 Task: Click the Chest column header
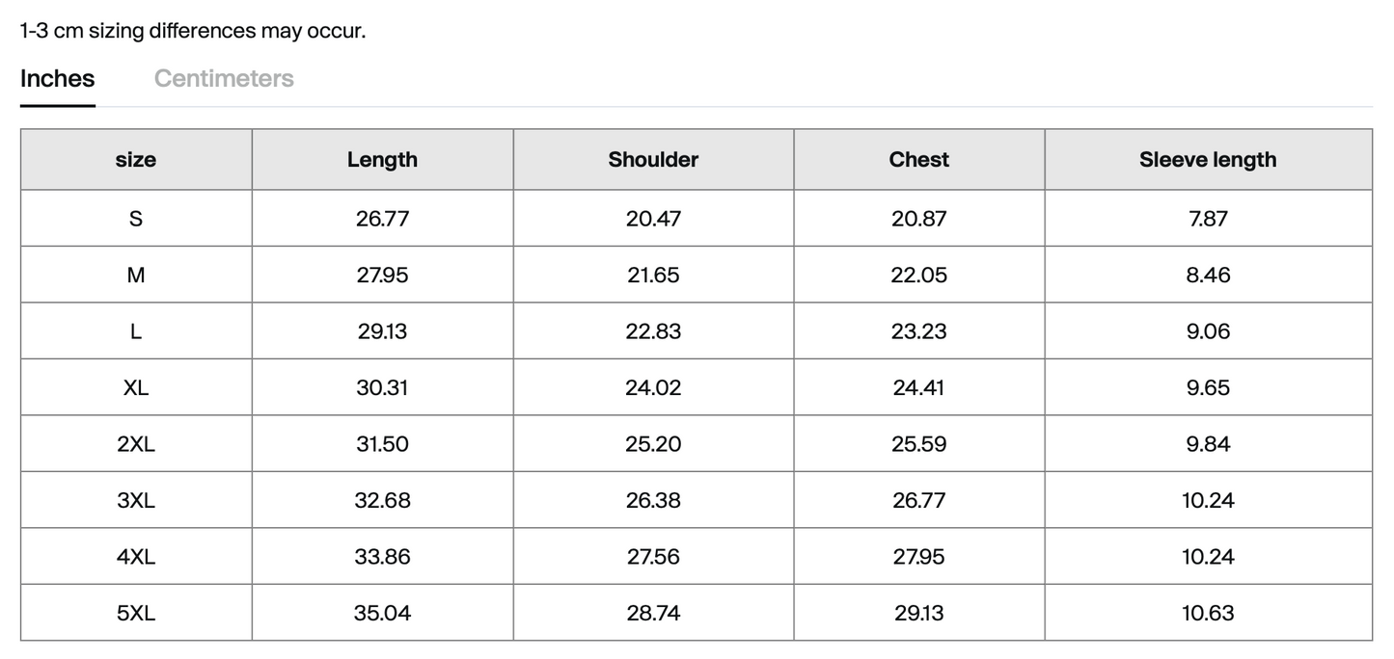click(918, 160)
